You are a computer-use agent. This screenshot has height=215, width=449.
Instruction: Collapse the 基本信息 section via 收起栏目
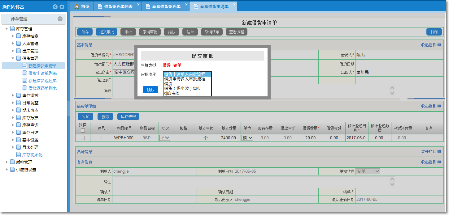[431, 45]
